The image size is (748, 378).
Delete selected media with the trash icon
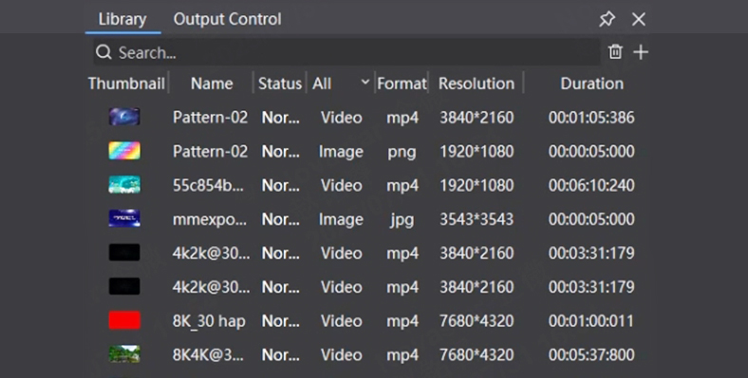coord(615,51)
